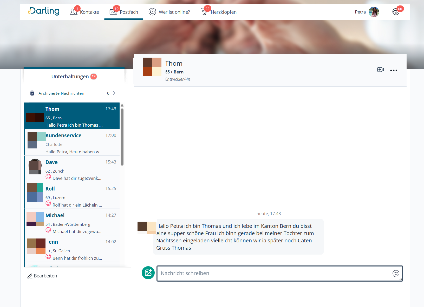This screenshot has width=424, height=307.
Task: Open the Kundenservice conversation
Action: [x=72, y=142]
